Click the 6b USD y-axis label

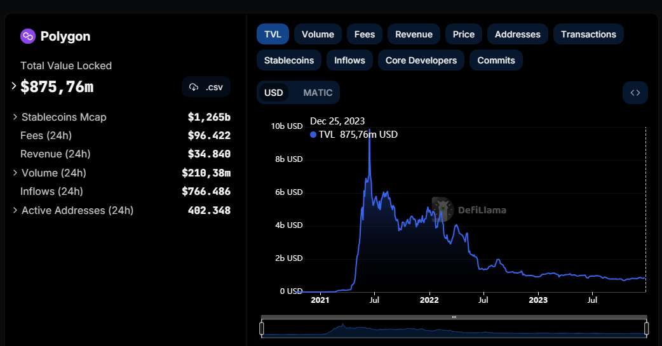click(289, 192)
